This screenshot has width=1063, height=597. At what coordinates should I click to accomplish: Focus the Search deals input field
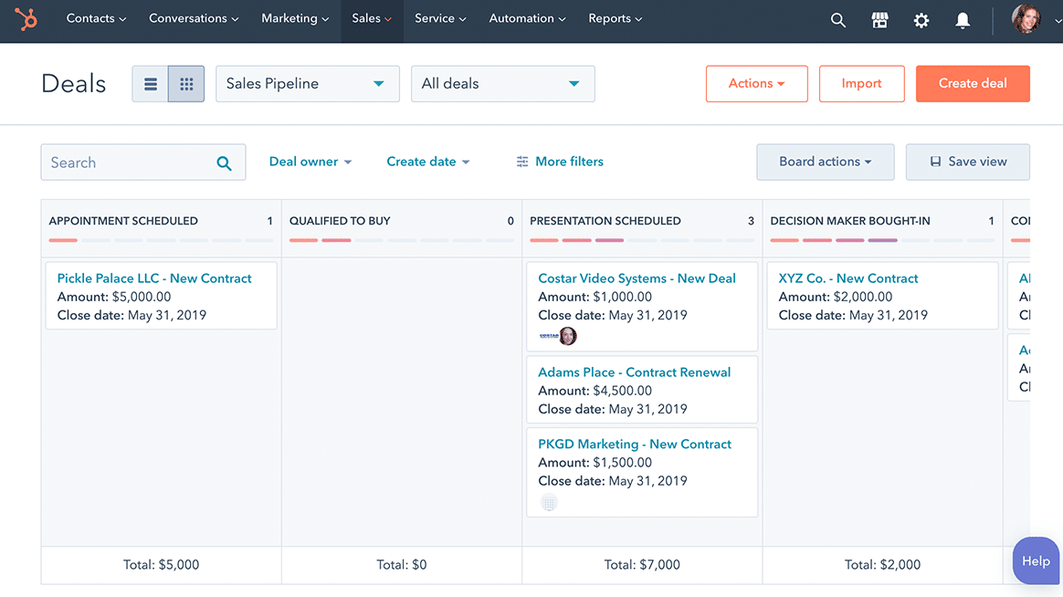(x=143, y=162)
